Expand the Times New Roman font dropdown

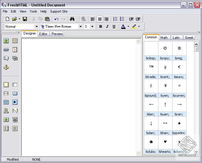[x=81, y=27]
